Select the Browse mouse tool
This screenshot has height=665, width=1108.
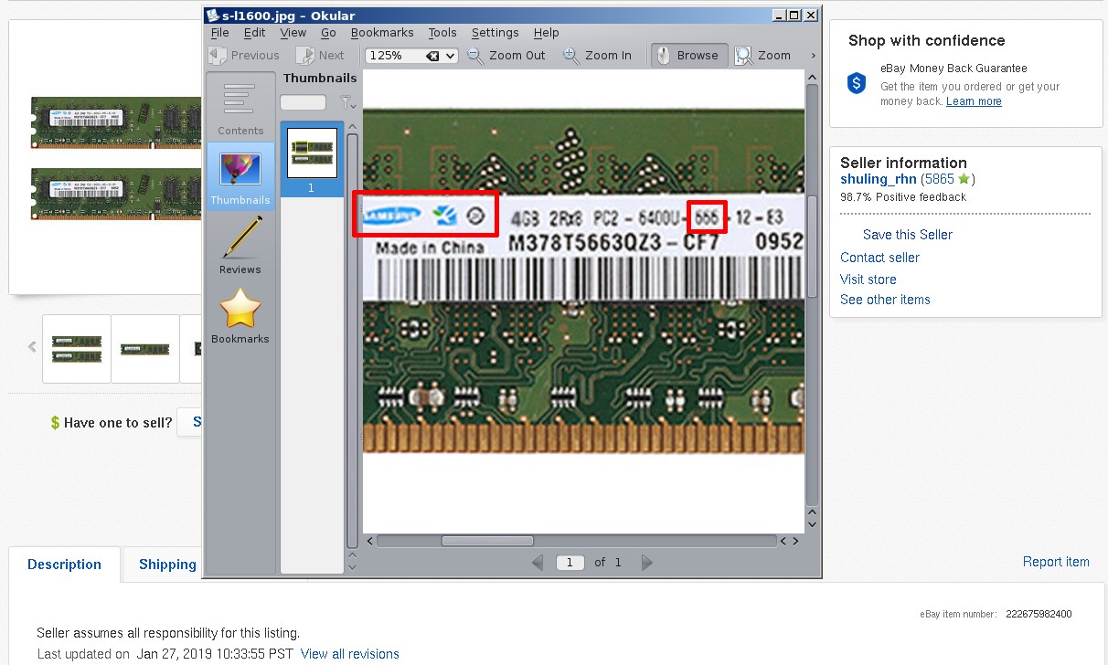689,56
